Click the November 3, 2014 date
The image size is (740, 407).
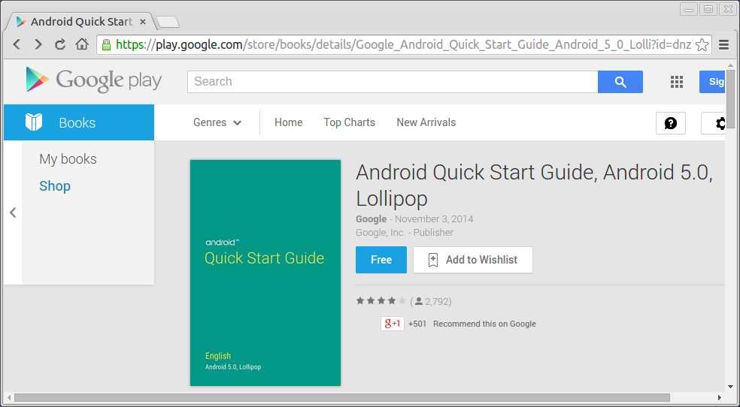click(x=434, y=219)
